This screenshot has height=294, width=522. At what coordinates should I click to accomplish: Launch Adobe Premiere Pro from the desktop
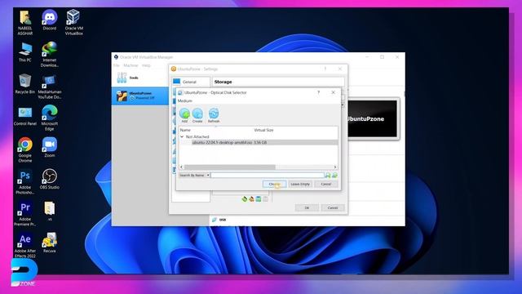tap(25, 214)
